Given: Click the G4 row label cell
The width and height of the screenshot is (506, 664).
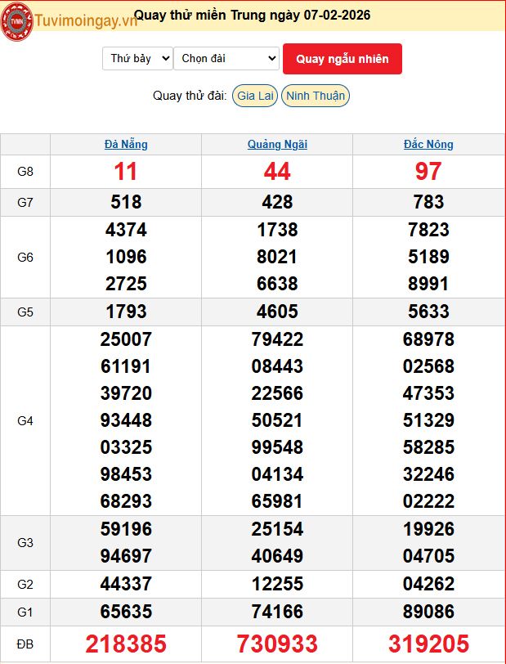Looking at the screenshot, I should (x=25, y=420).
